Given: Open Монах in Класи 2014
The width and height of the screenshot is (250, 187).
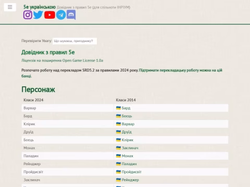Looking at the screenshot, I should tap(128, 156).
